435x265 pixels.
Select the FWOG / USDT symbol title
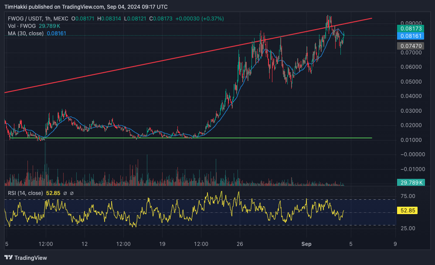pyautogui.click(x=25, y=19)
